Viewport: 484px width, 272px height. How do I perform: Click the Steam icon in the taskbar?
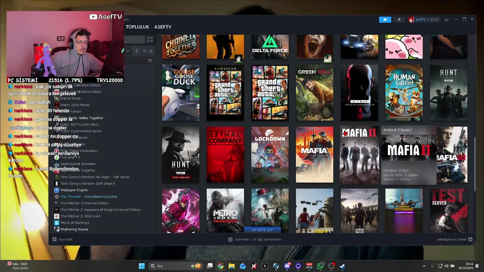coord(342,266)
